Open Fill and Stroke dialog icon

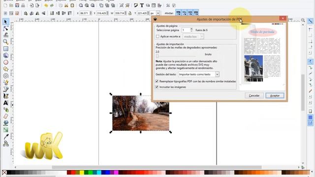click(136, 5)
